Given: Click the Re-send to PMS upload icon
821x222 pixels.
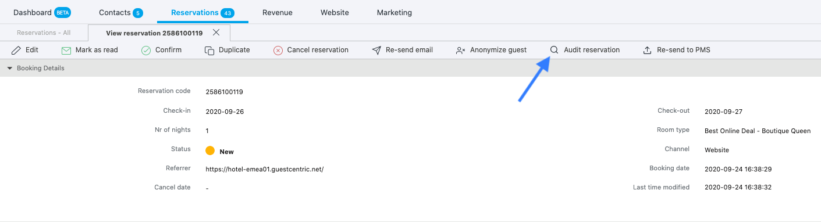Looking at the screenshot, I should click(x=648, y=50).
